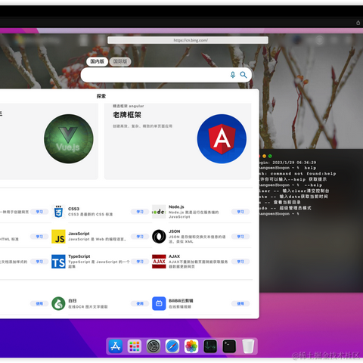The image size is (363, 363).
Task: Open Launchpad from the dock
Action: (135, 346)
